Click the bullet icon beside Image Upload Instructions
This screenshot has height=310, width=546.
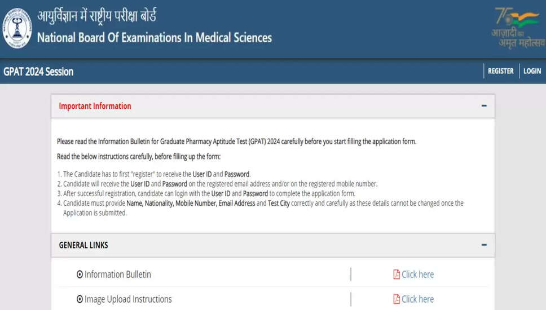tap(80, 299)
